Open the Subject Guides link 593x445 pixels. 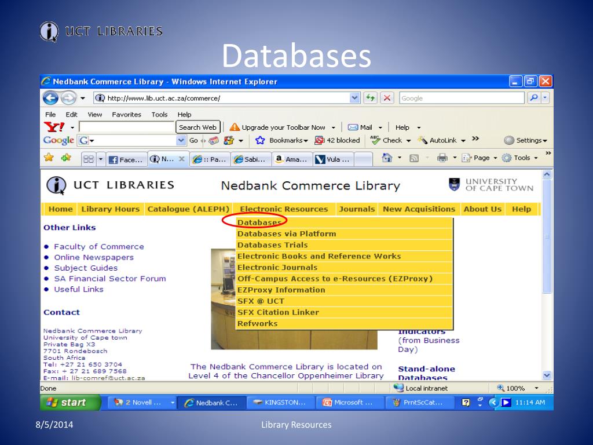[x=86, y=268]
